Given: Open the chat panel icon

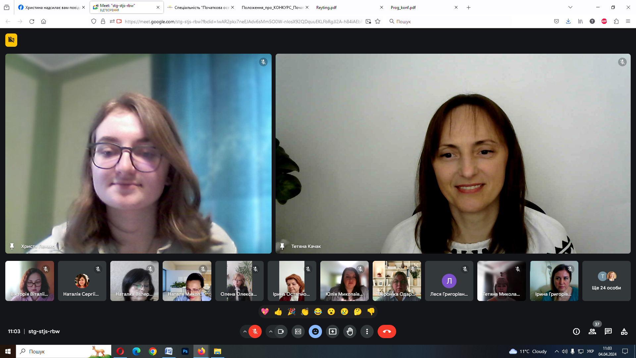Looking at the screenshot, I should click(608, 331).
